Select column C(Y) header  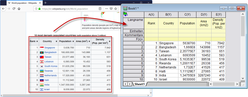[x=187, y=15]
